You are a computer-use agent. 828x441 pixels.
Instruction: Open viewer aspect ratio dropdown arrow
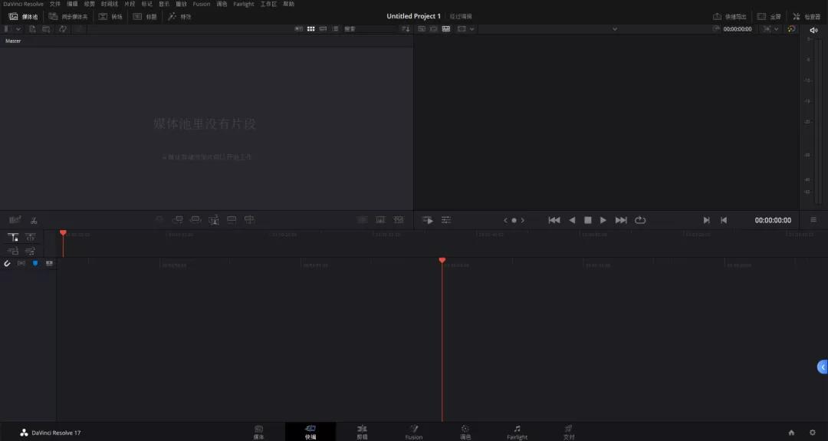tap(472, 29)
